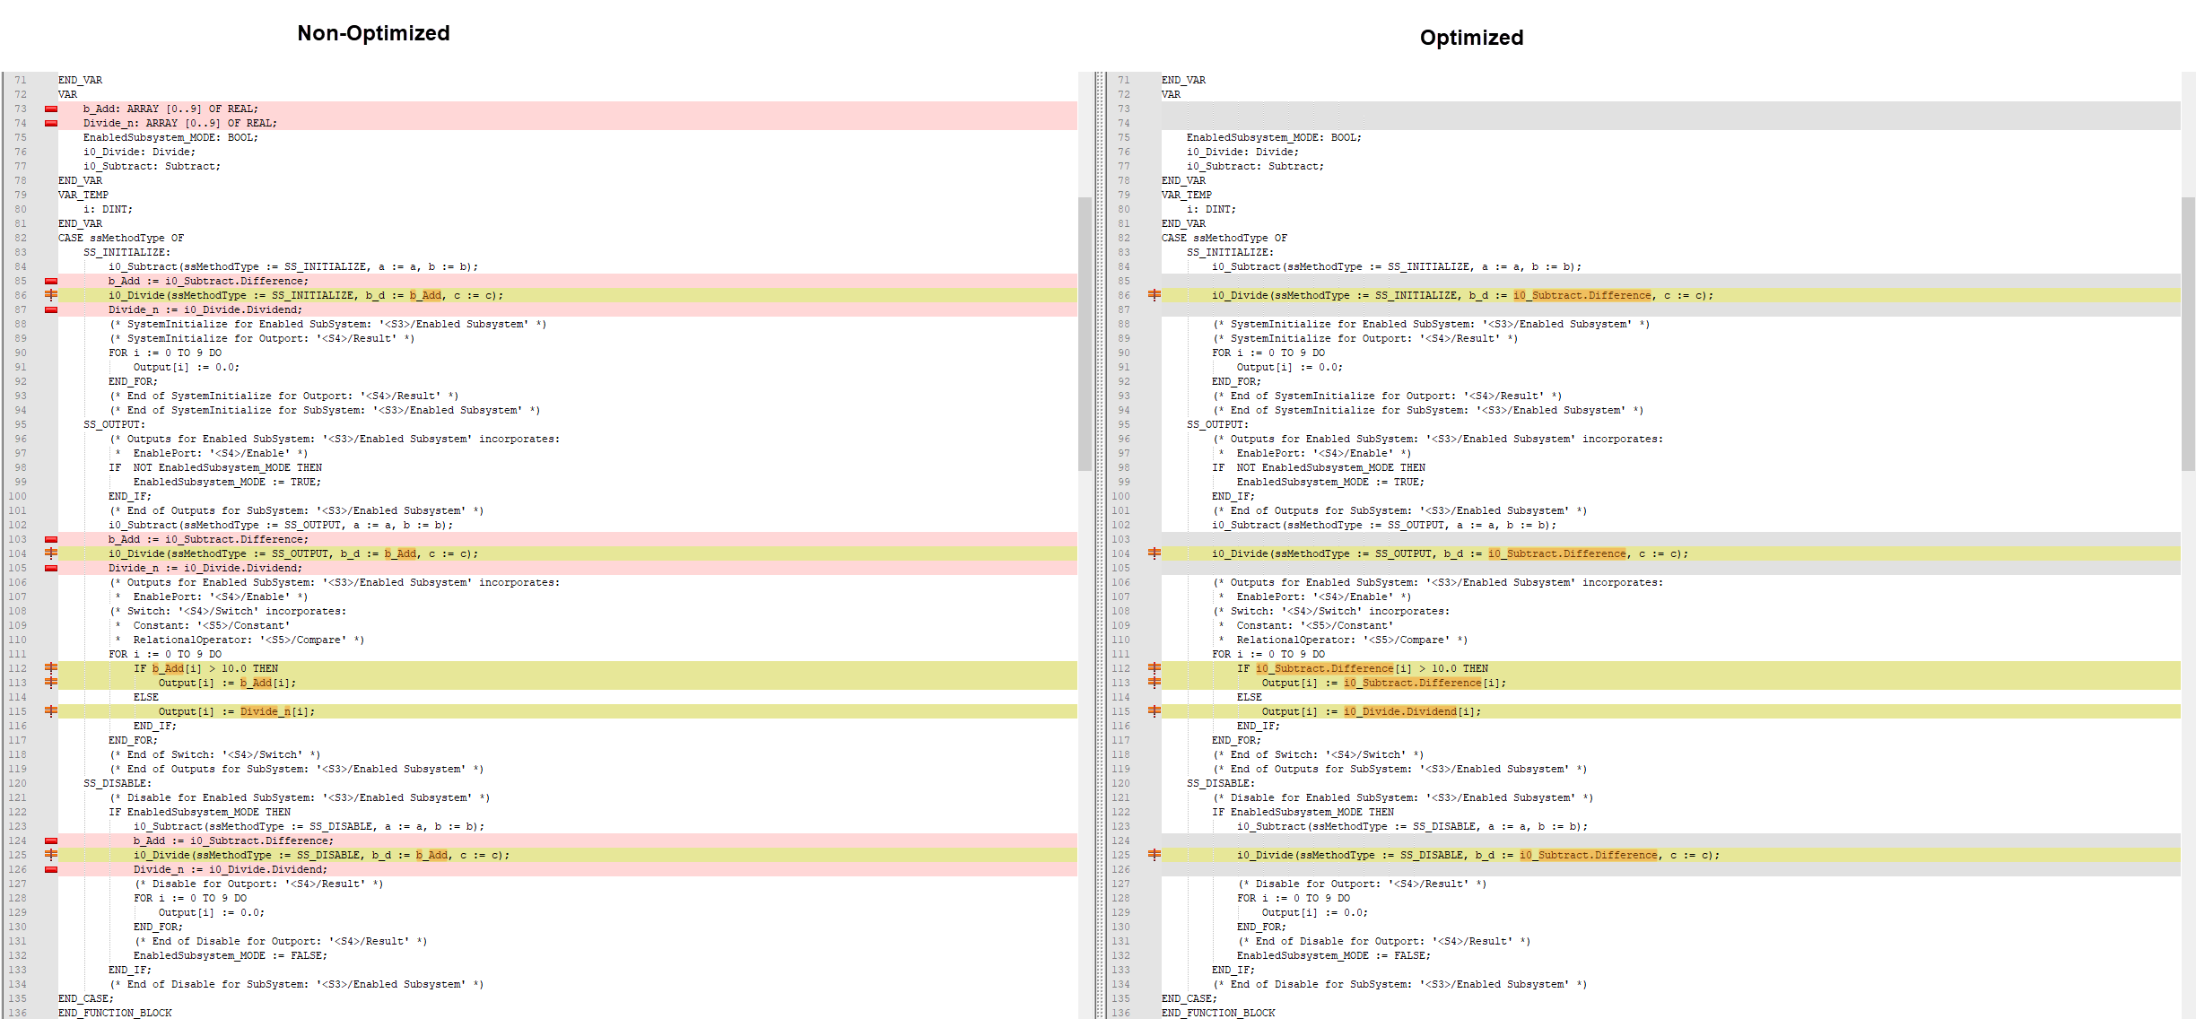The width and height of the screenshot is (2196, 1019).
Task: Click the removed-line marker beside line 85
Action: pos(51,282)
